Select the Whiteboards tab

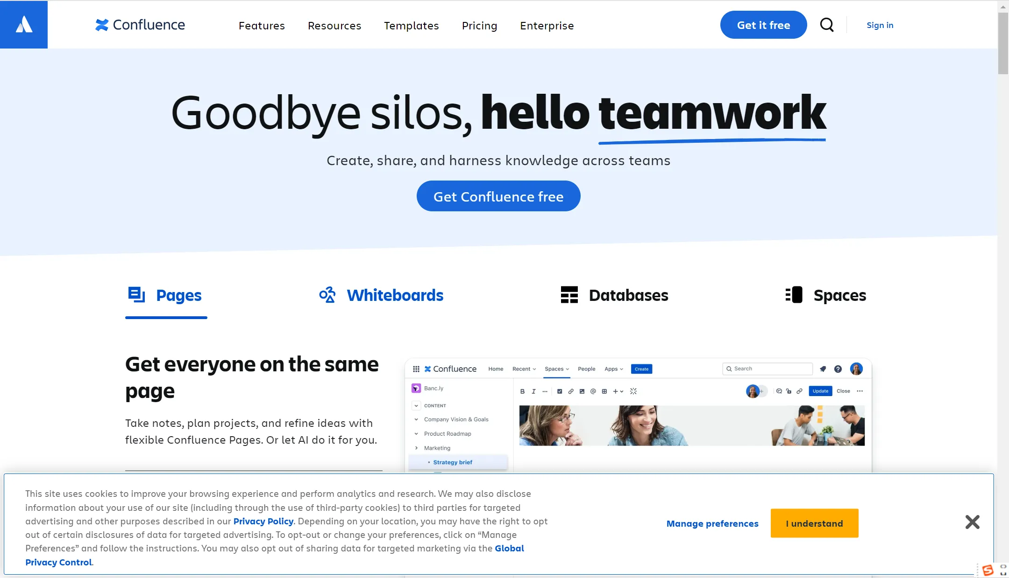click(380, 294)
